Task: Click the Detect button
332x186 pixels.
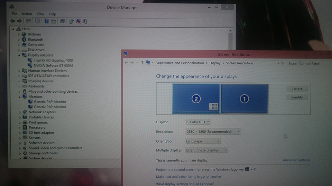Action: pos(297,89)
